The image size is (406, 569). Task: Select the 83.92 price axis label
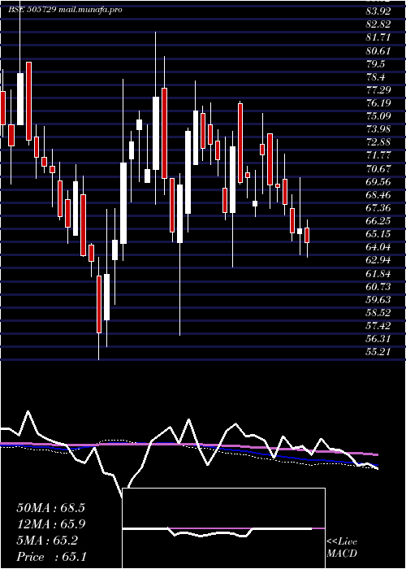pos(378,11)
